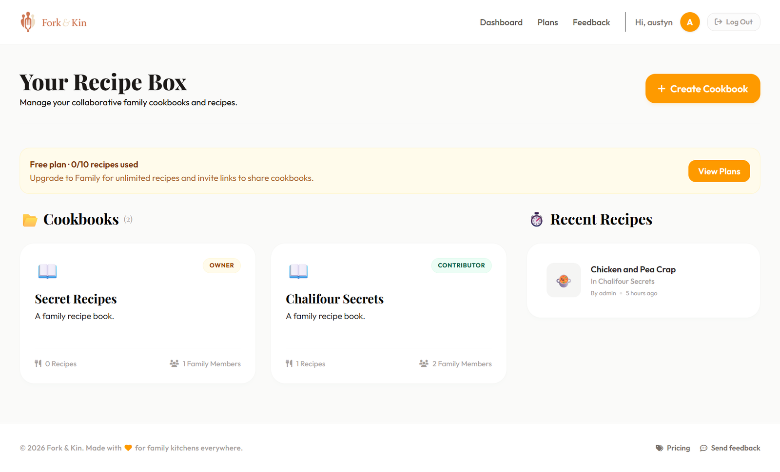Click the utensils icon next to 0 Recipes
Viewport: 780px width, 472px height.
click(38, 363)
